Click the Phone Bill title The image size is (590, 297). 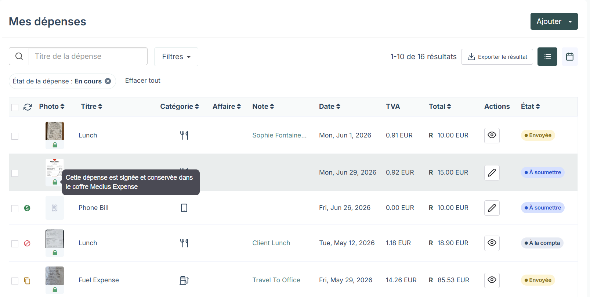pyautogui.click(x=94, y=208)
